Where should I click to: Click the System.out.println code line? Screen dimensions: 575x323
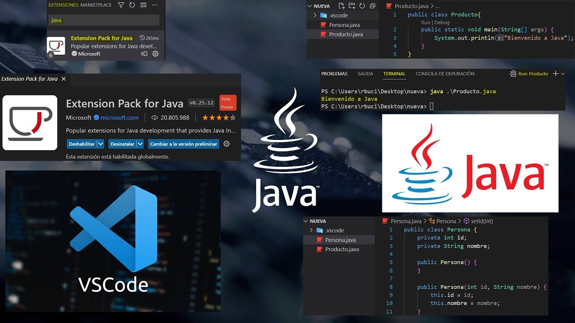(x=504, y=38)
